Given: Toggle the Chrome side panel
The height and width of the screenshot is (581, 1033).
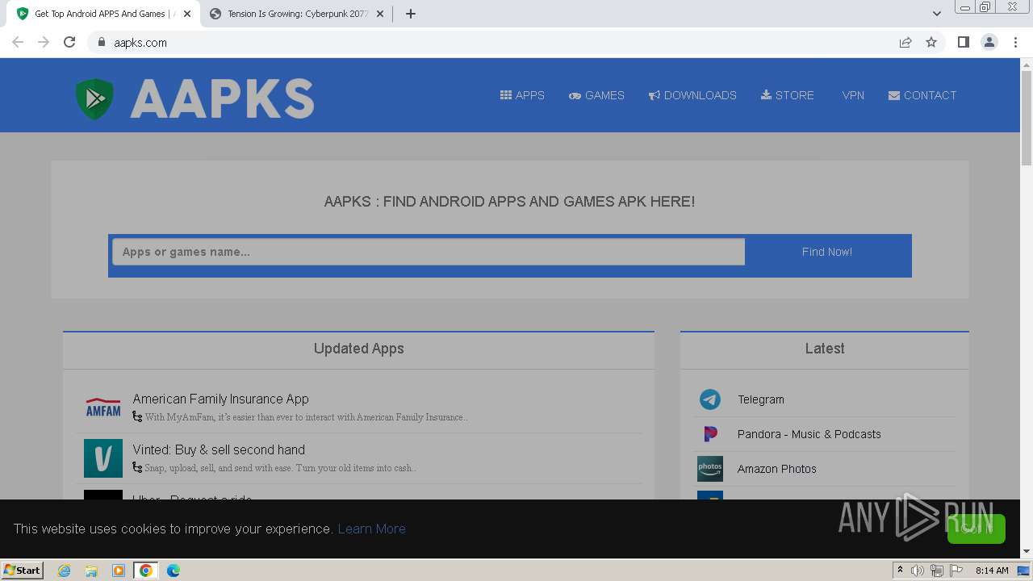Looking at the screenshot, I should (x=964, y=42).
